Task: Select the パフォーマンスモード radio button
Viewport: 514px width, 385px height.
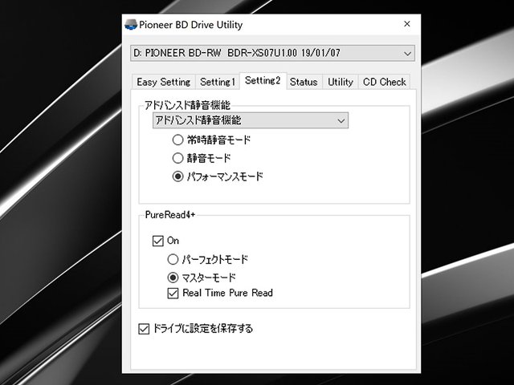Action: pos(178,176)
